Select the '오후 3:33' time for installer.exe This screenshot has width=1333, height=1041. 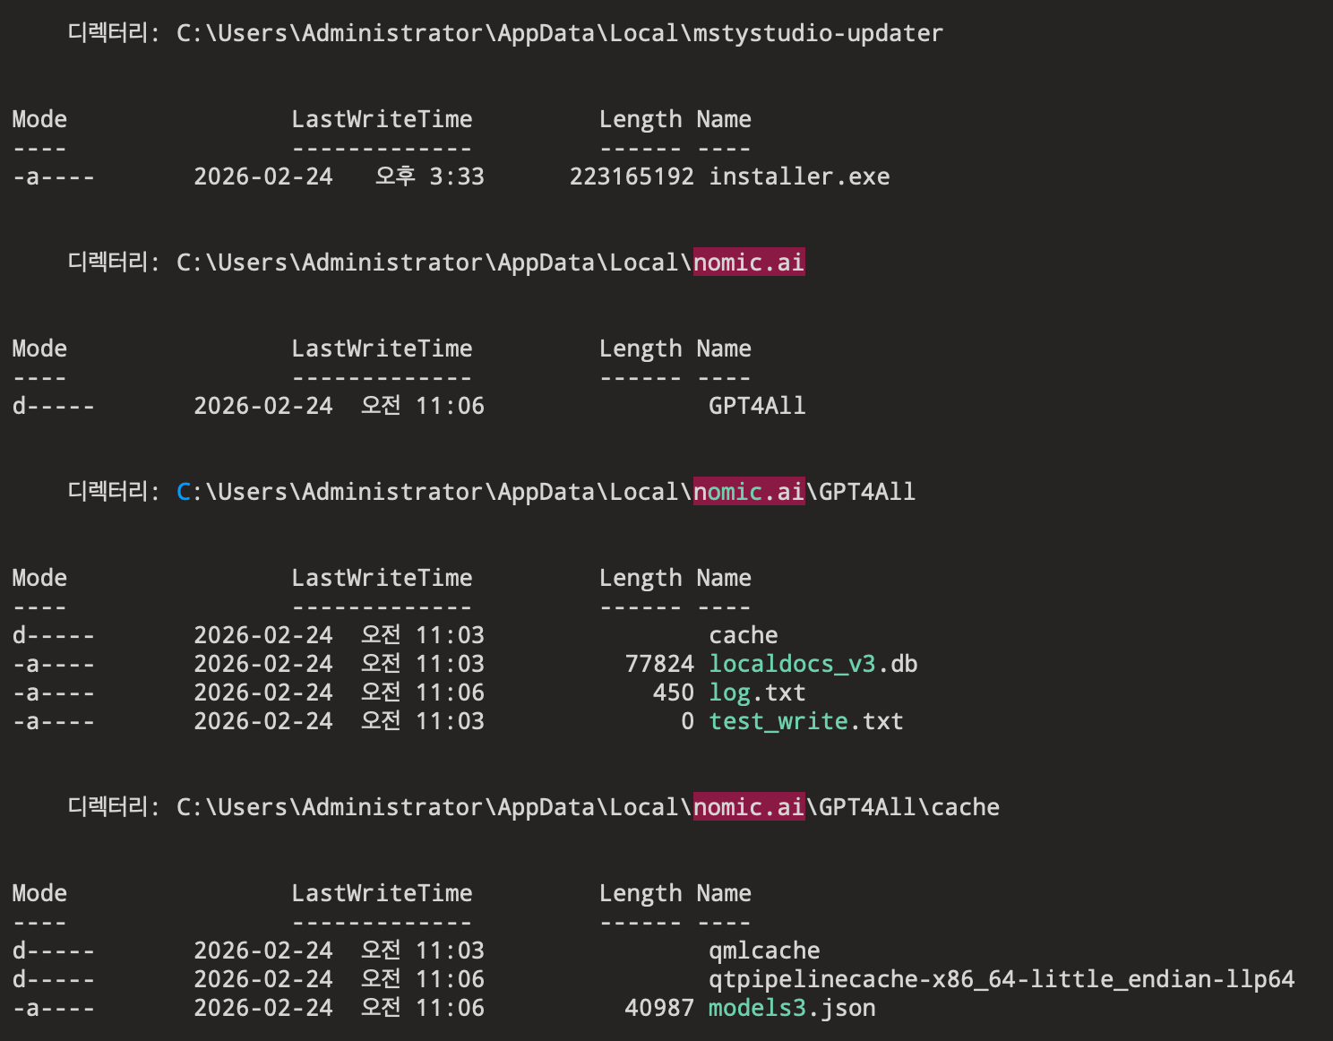[x=430, y=176]
